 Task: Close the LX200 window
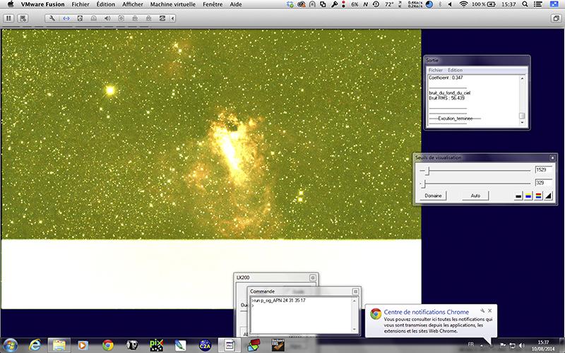(313, 277)
